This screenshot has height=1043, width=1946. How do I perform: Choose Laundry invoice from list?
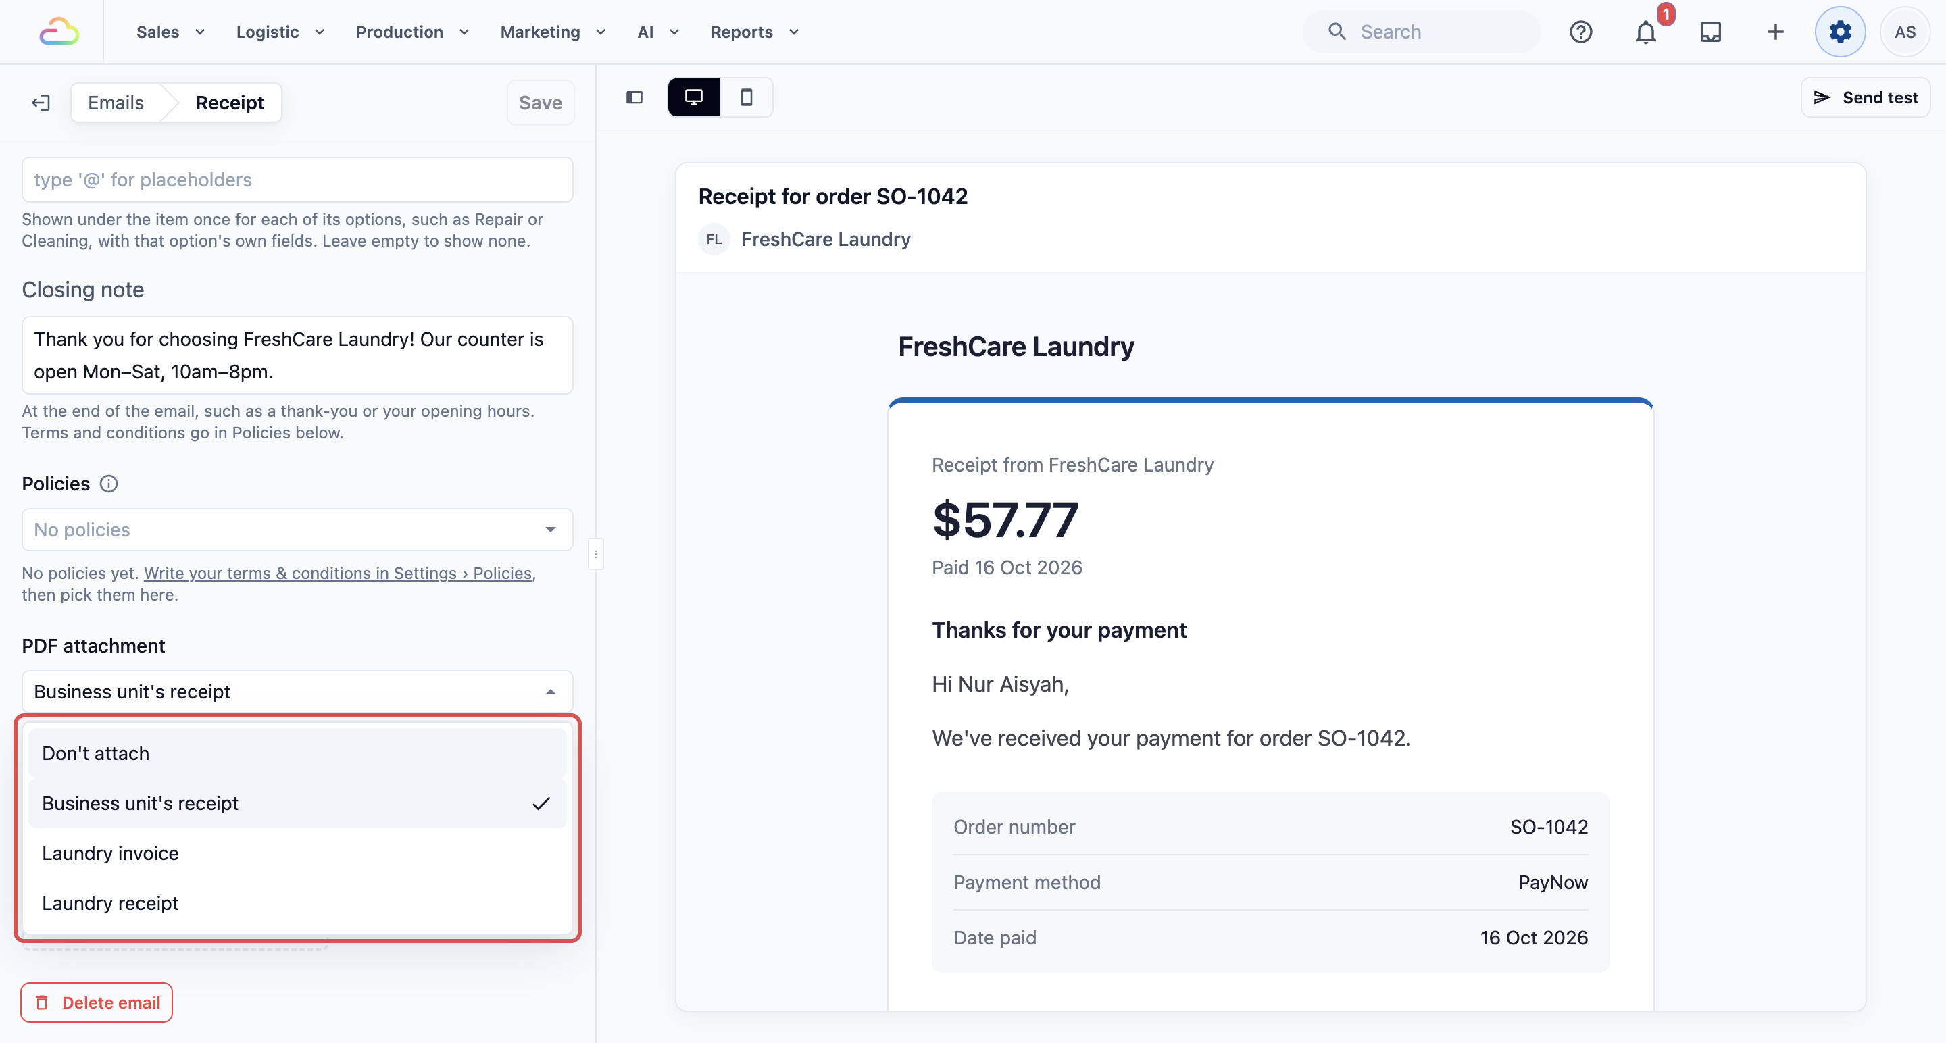[x=297, y=853]
